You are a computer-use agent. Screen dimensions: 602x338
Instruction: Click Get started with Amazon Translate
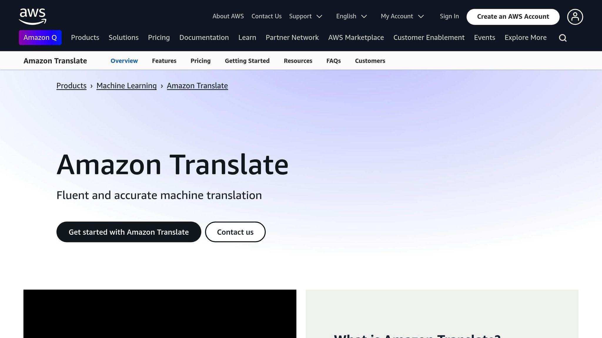tap(128, 232)
